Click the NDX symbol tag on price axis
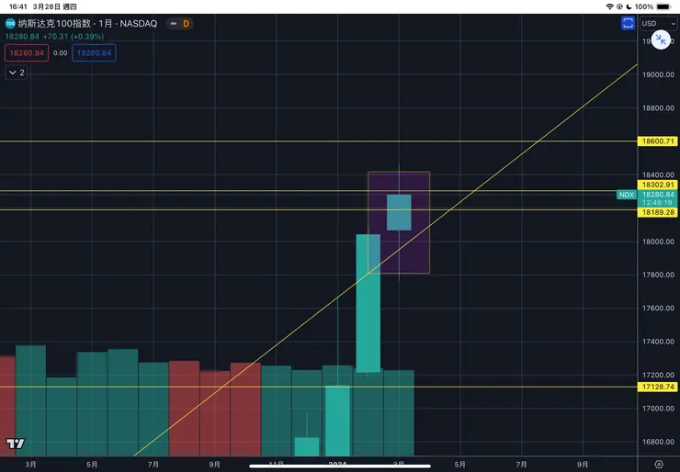Screen dimensions: 680x472 click(x=626, y=195)
